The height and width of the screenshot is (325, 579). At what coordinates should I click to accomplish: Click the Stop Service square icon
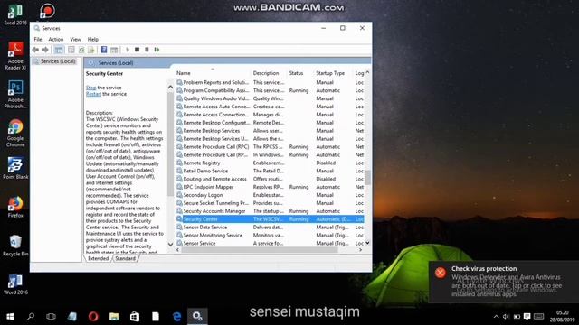(137, 50)
